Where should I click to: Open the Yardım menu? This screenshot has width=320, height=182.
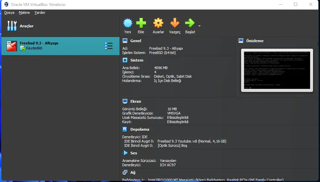[40, 13]
